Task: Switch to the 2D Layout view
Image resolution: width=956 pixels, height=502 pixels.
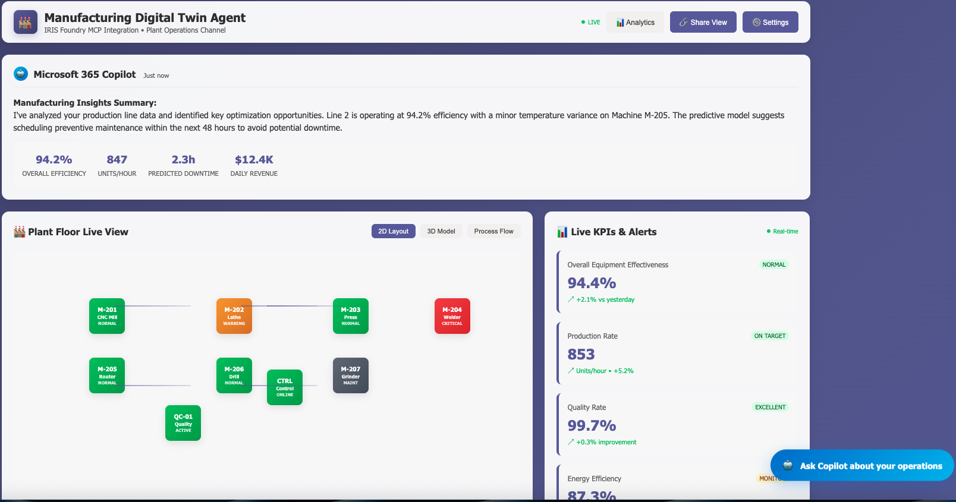Action: pos(393,231)
